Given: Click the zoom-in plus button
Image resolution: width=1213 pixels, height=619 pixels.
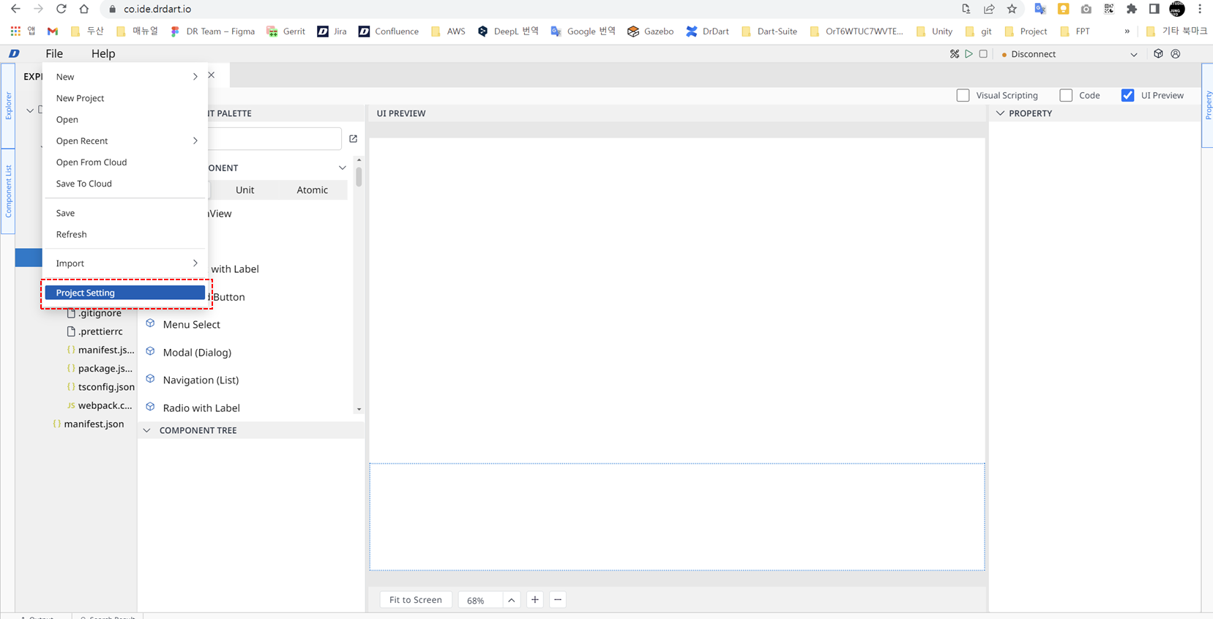Looking at the screenshot, I should point(535,600).
